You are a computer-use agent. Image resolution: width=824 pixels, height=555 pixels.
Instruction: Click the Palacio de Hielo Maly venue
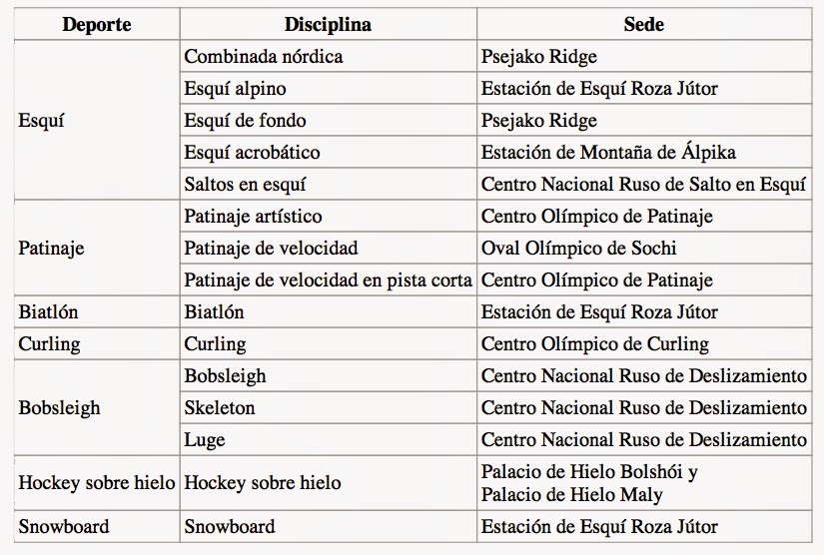tap(572, 494)
